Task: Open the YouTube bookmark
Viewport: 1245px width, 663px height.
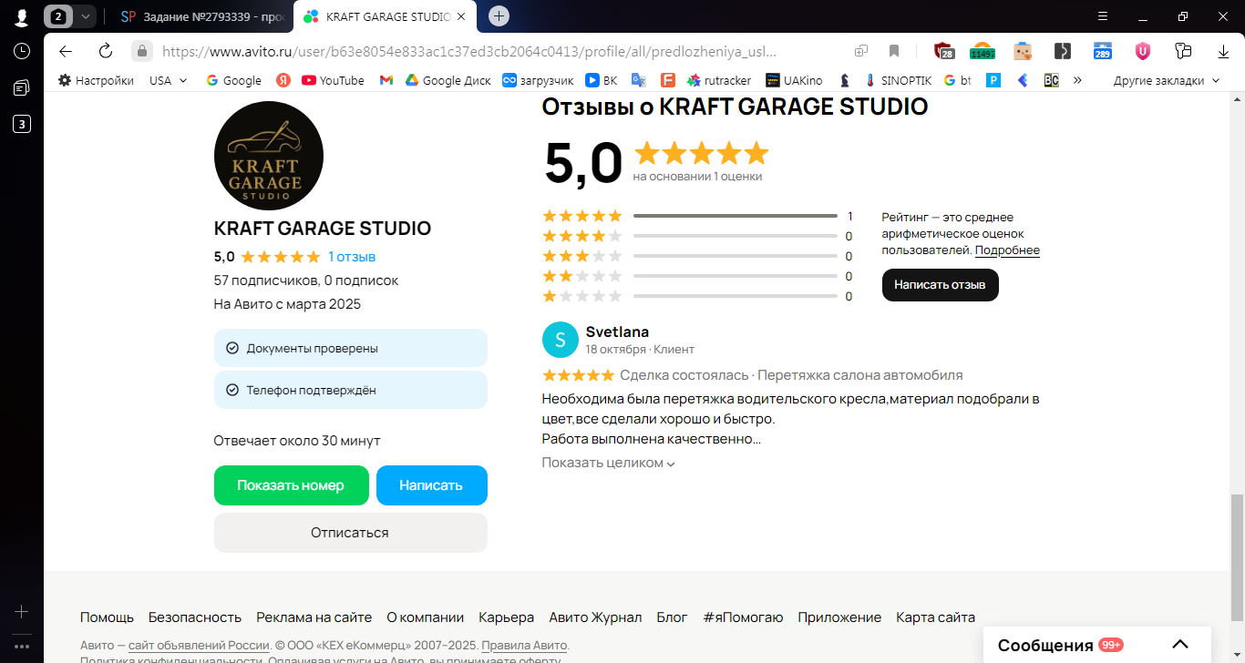Action: (333, 80)
